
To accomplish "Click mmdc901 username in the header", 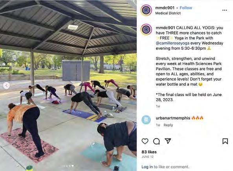I will tap(165, 8).
